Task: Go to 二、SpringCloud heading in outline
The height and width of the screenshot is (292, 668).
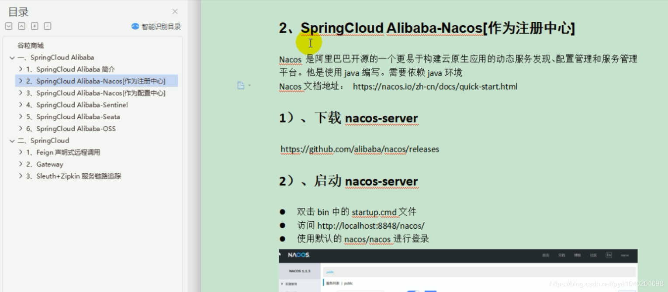Action: tap(43, 141)
